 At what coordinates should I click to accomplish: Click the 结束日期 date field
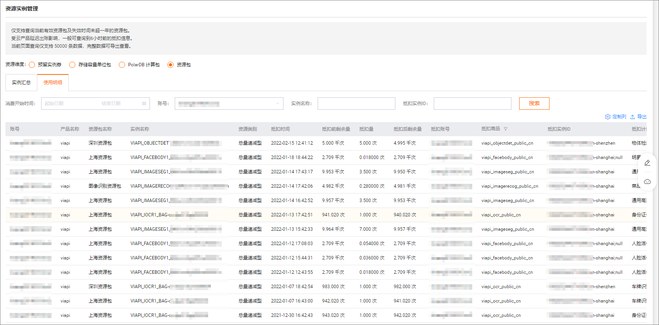point(118,104)
